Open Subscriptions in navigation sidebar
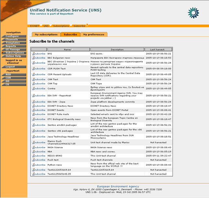 point(14,53)
